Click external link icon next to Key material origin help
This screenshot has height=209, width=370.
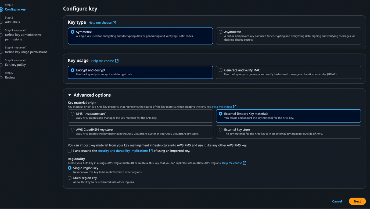pos(235,107)
